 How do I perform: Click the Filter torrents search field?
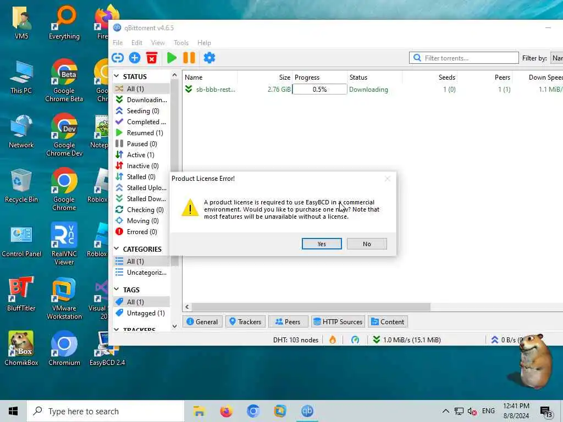click(464, 58)
